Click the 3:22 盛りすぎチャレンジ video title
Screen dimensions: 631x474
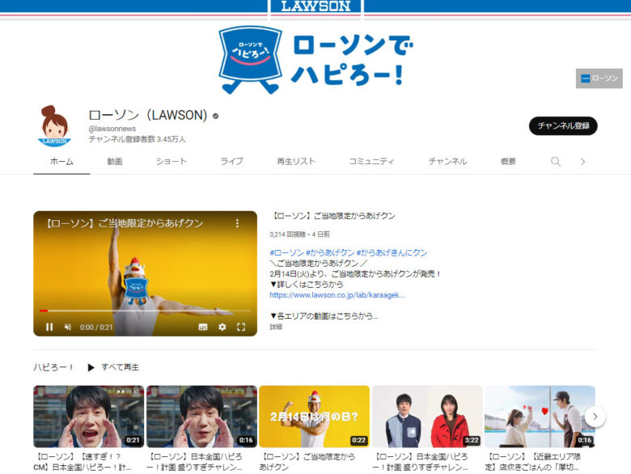coord(420,462)
